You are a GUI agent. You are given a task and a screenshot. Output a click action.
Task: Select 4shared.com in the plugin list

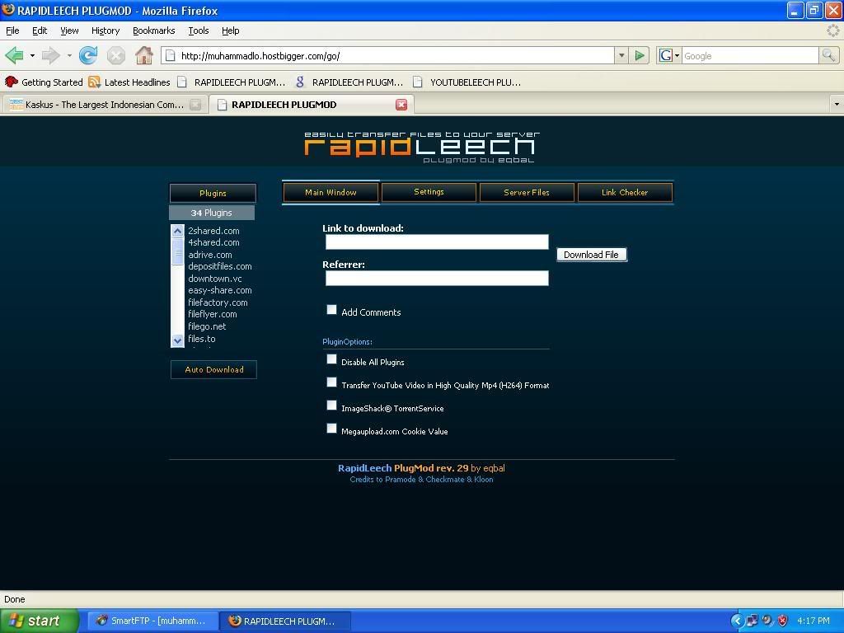[213, 242]
